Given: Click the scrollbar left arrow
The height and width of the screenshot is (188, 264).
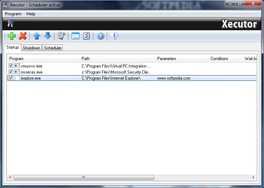Looking at the screenshot, I should [10, 177].
